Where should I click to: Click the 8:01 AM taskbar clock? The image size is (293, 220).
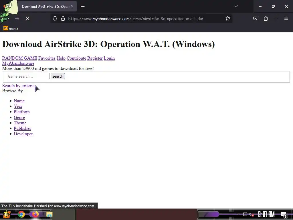266,214
